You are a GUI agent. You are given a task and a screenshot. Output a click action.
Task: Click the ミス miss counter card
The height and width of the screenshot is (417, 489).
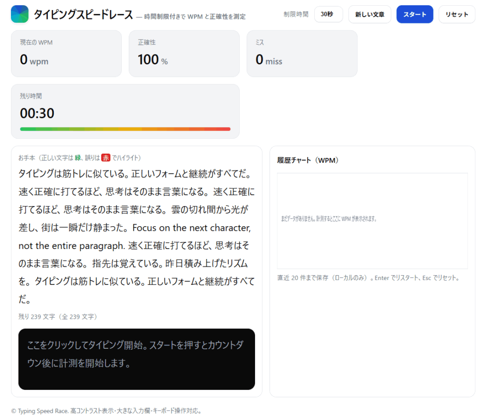(302, 53)
